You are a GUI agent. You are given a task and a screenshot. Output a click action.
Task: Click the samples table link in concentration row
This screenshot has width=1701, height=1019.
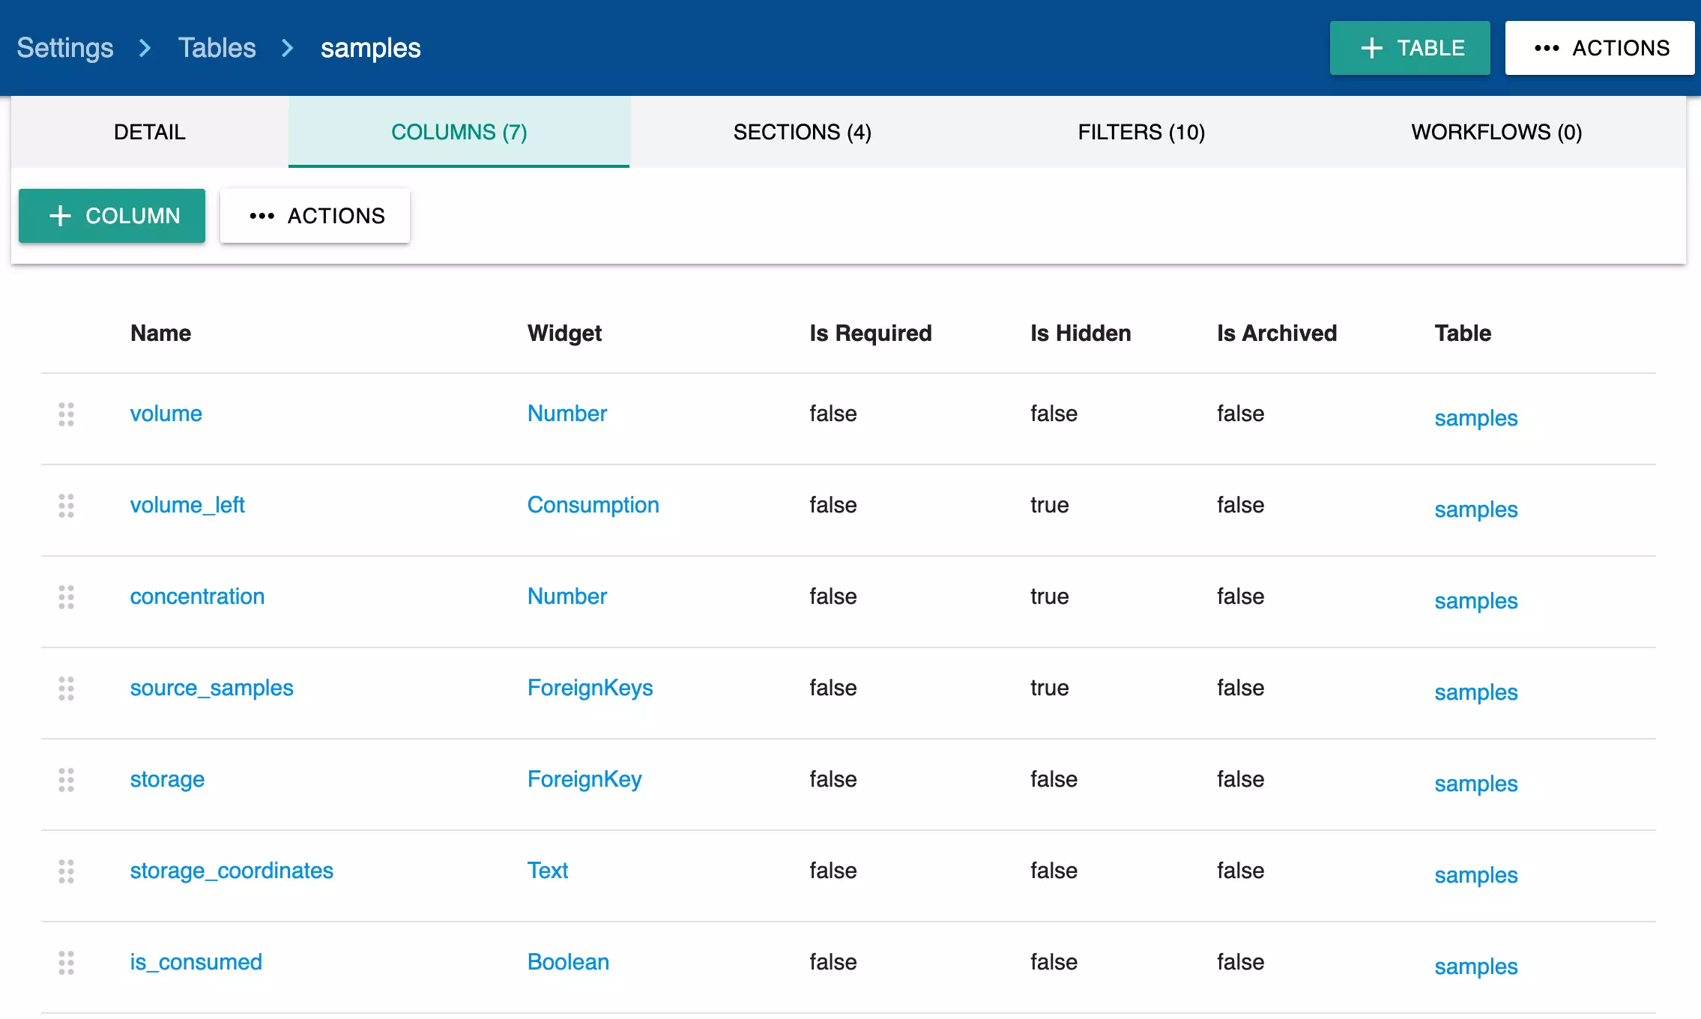[x=1476, y=601]
